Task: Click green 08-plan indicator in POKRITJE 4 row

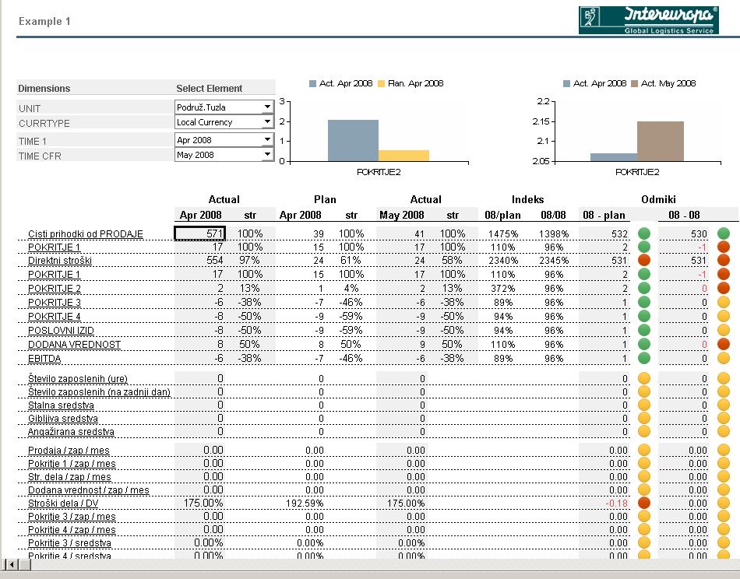Action: [x=644, y=316]
